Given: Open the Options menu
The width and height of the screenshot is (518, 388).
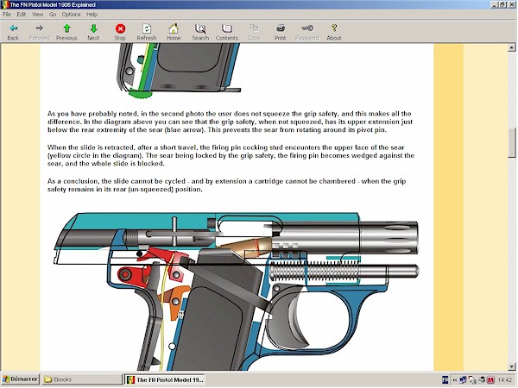Looking at the screenshot, I should click(x=71, y=15).
